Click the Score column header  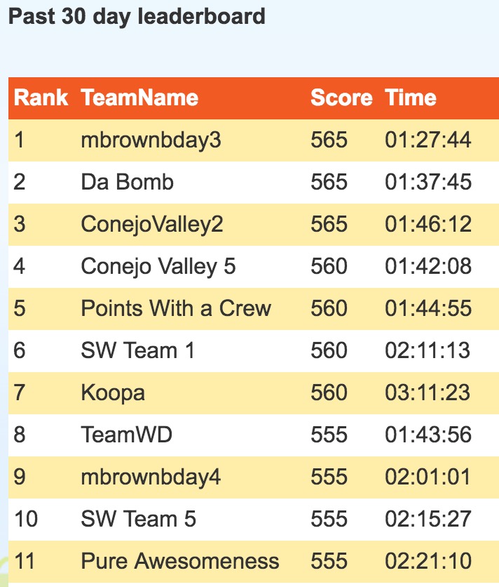[x=341, y=98]
